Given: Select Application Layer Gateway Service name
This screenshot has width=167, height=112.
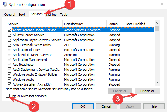Looking at the screenshot, I should [37, 40].
